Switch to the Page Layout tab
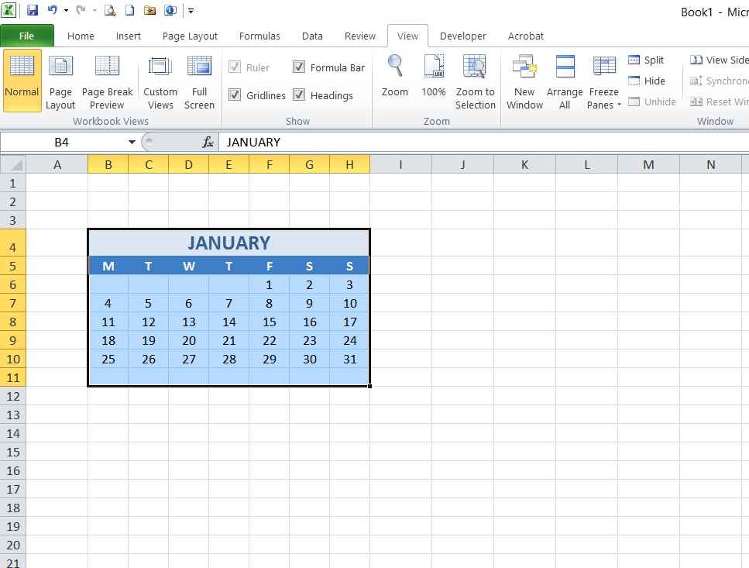The height and width of the screenshot is (568, 749). (x=190, y=36)
